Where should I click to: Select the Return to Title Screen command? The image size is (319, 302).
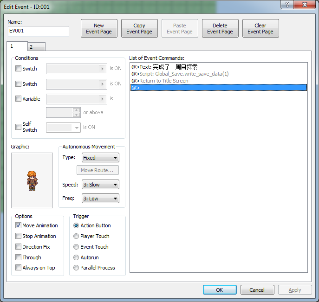tap(219, 81)
